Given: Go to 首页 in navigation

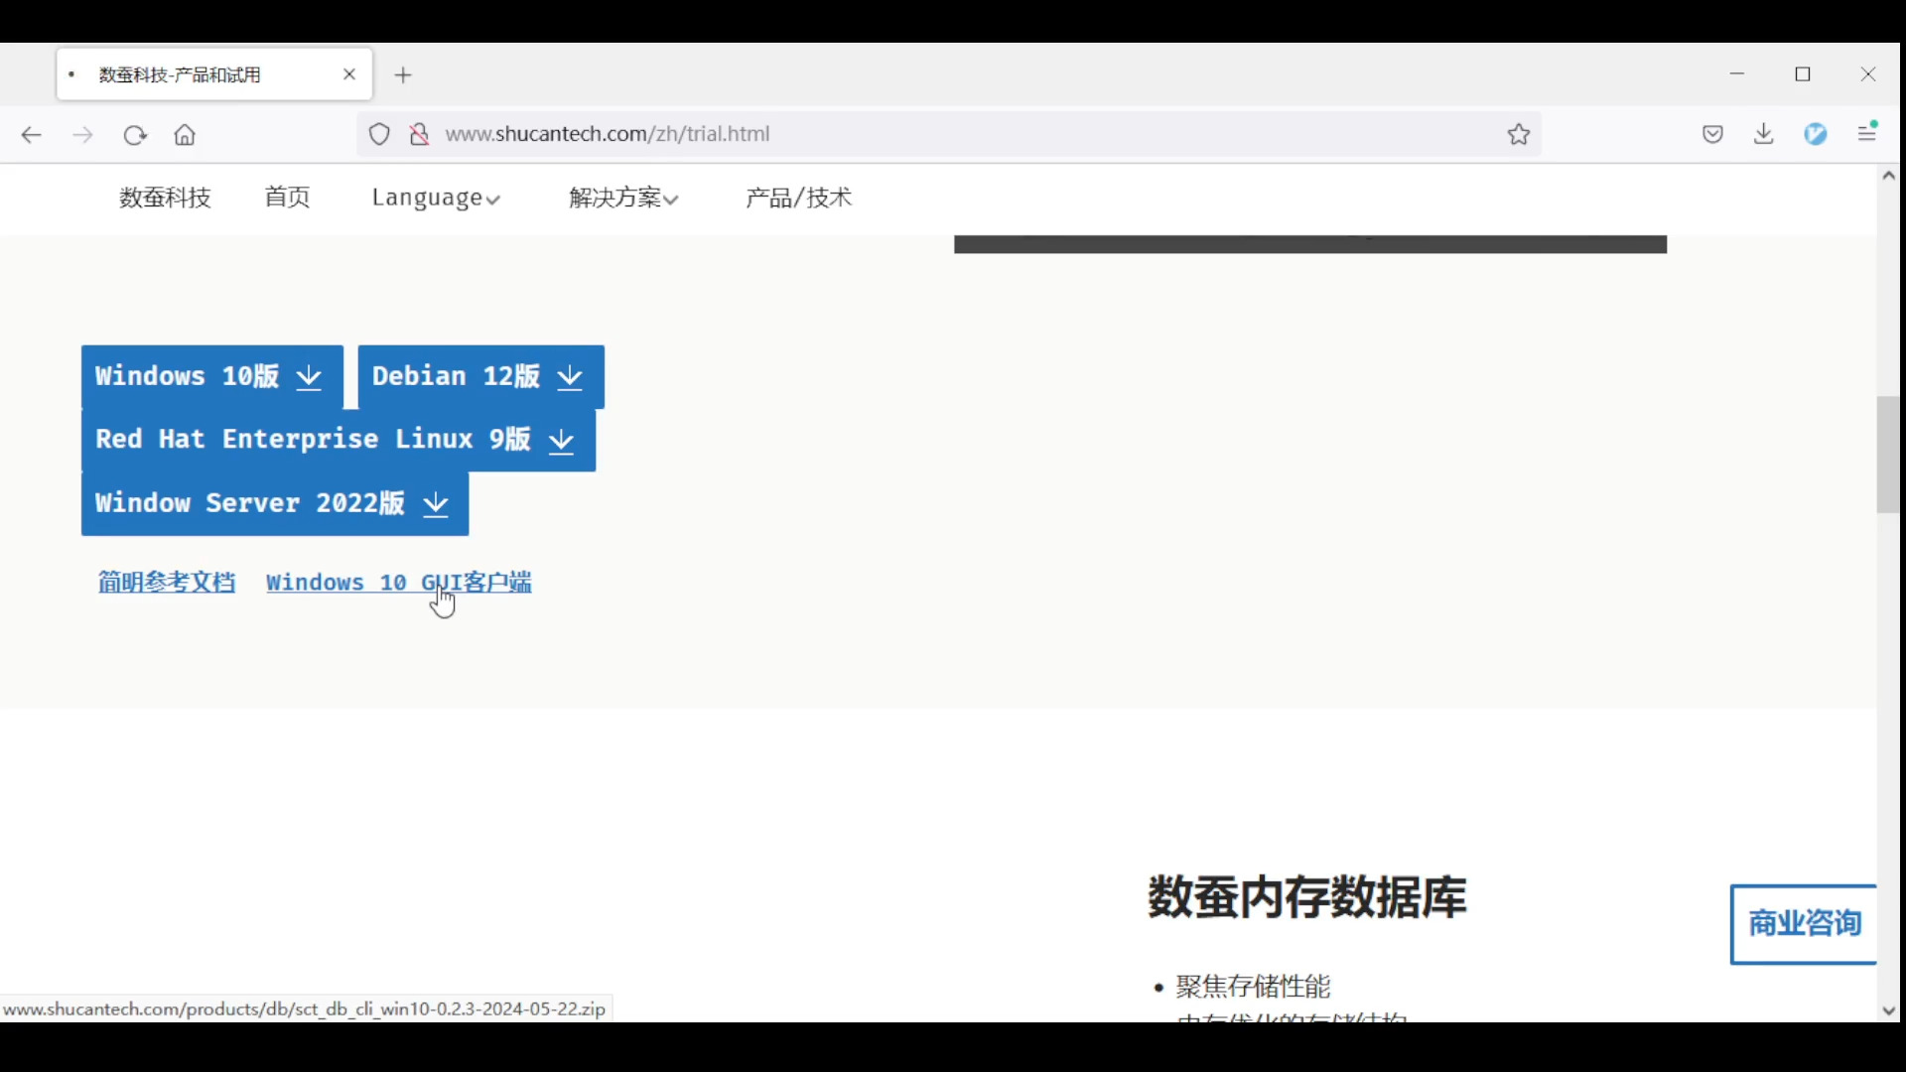Looking at the screenshot, I should point(288,198).
